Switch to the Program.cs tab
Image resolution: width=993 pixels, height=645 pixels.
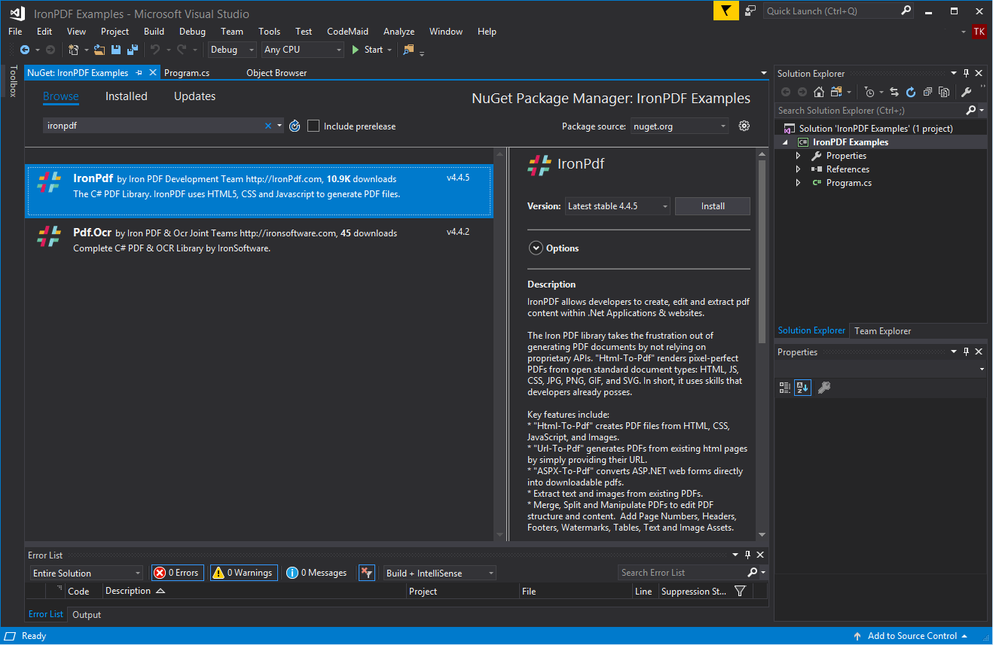click(x=185, y=72)
